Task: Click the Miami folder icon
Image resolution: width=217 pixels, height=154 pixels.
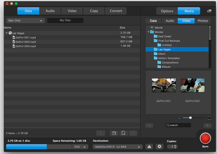Action: (x=156, y=53)
